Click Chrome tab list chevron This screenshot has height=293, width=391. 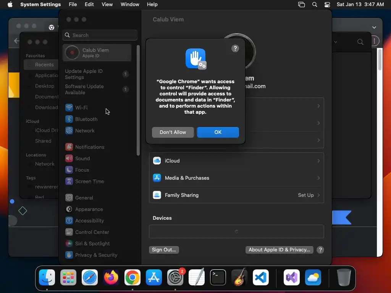click(x=374, y=27)
